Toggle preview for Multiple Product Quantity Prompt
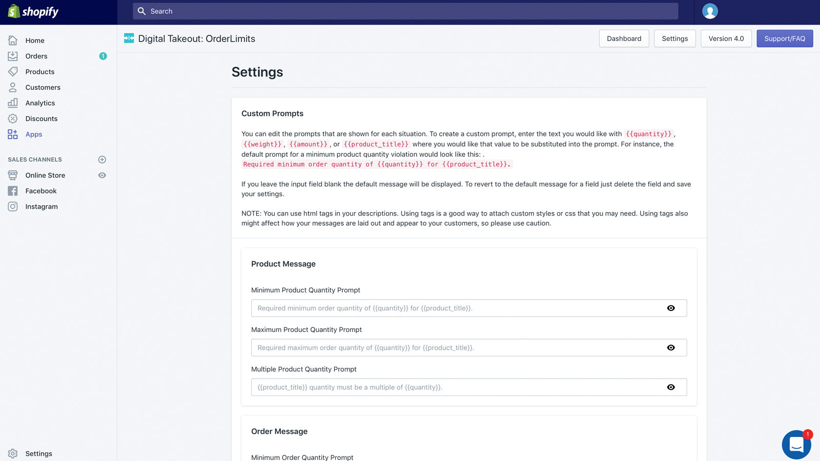The width and height of the screenshot is (820, 461). click(x=671, y=387)
